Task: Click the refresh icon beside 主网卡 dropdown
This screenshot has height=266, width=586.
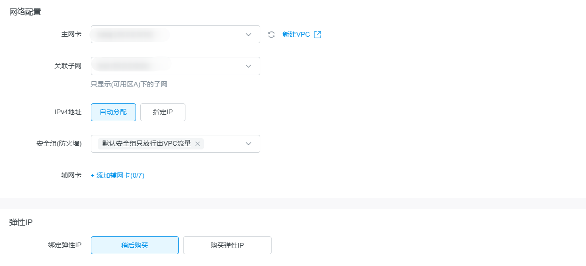Action: (272, 34)
